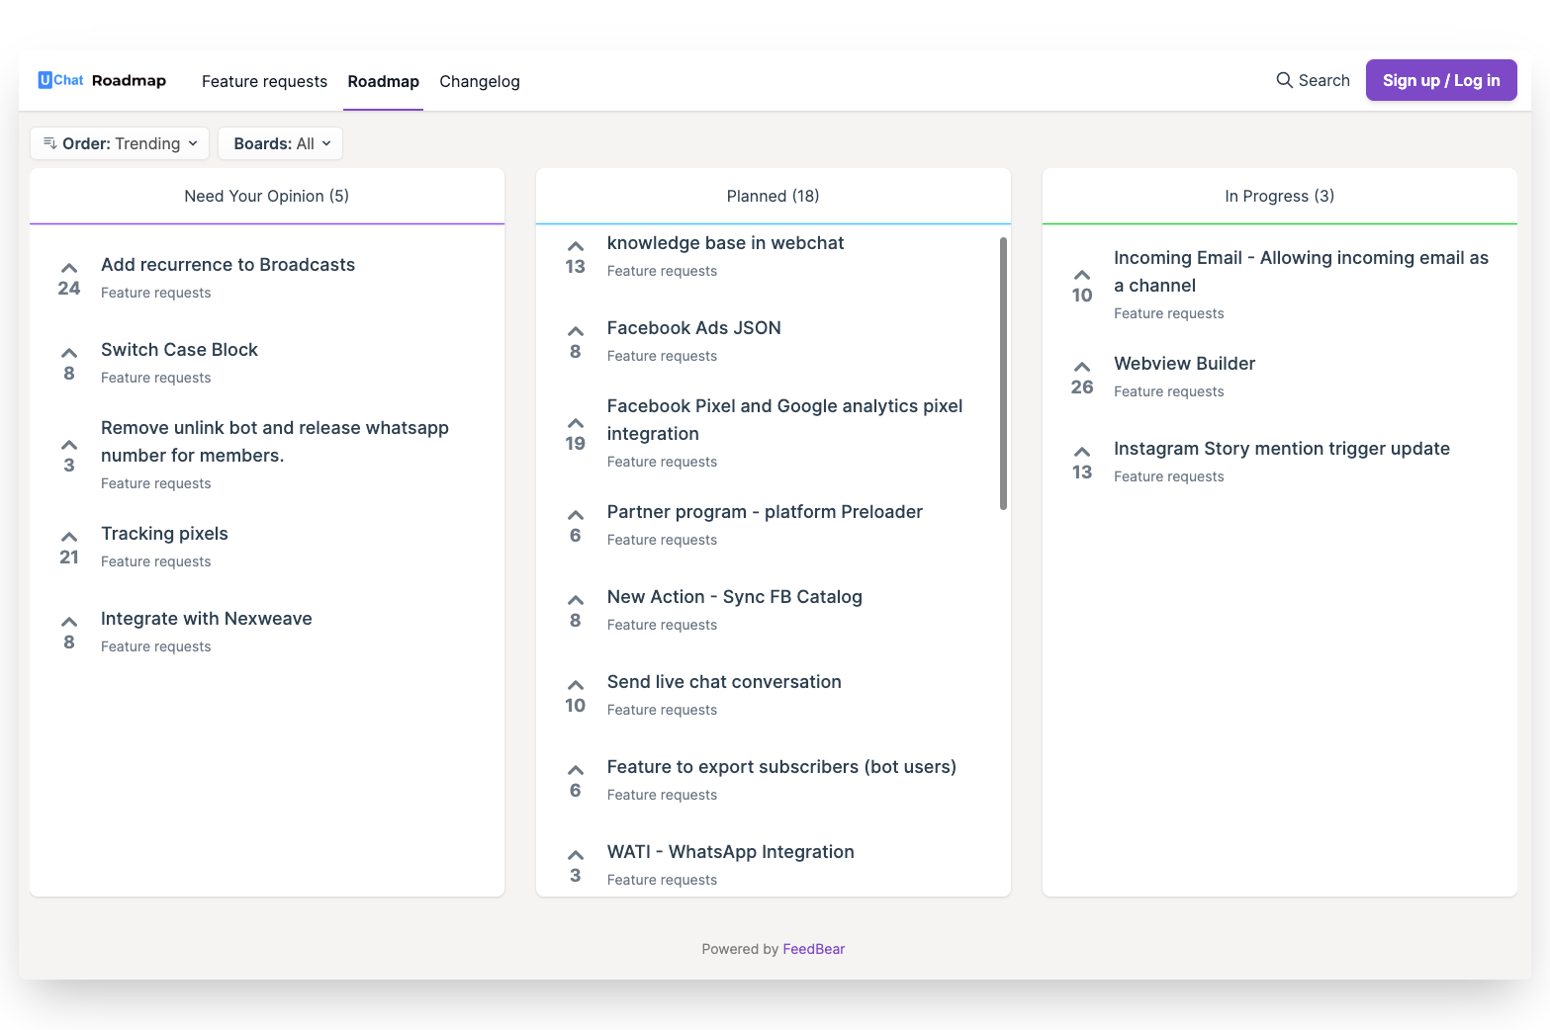Open Partner program - platform Preloader details
The width and height of the screenshot is (1550, 1030).
(x=765, y=511)
